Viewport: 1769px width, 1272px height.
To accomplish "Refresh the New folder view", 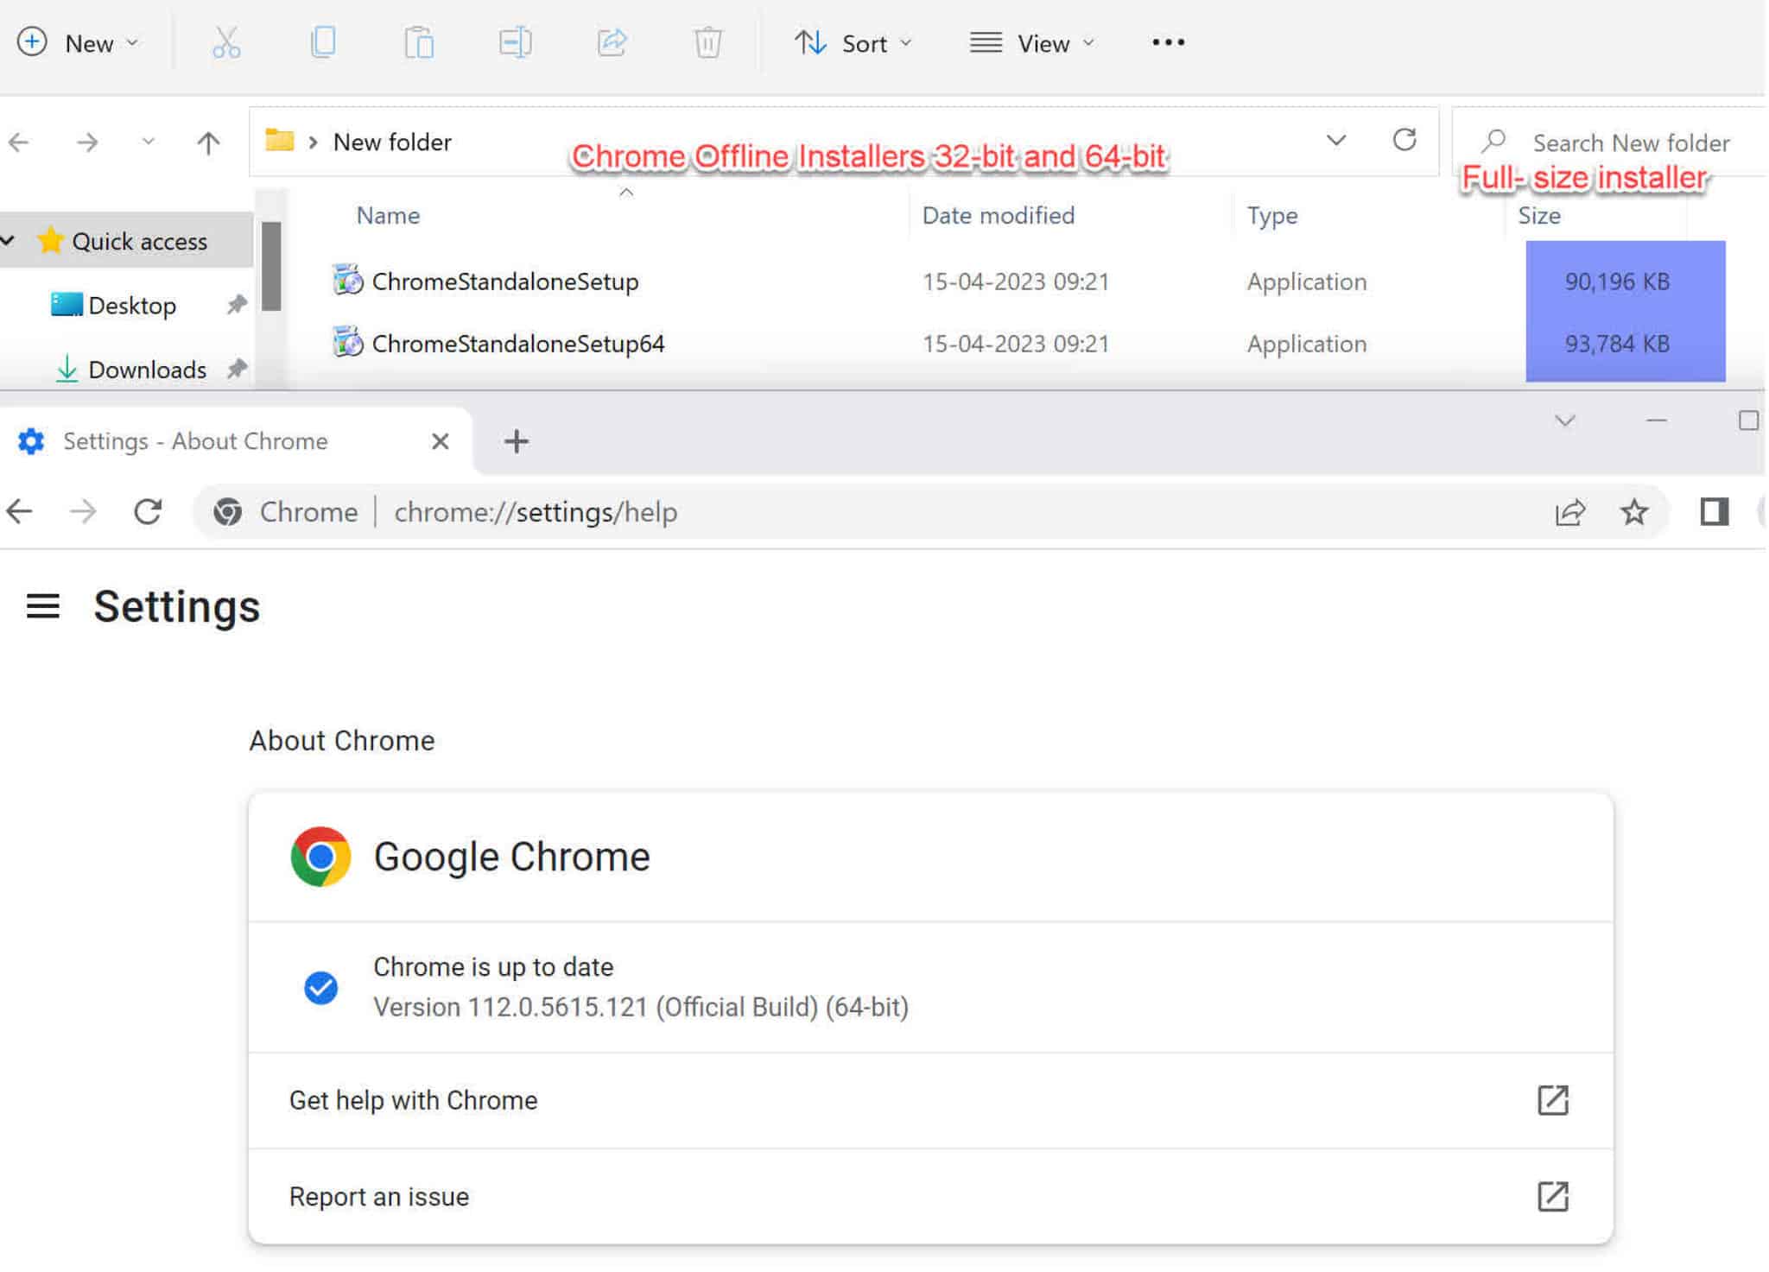I will click(x=1404, y=140).
